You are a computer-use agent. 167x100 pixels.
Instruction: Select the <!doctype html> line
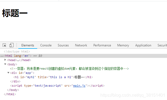(17, 51)
